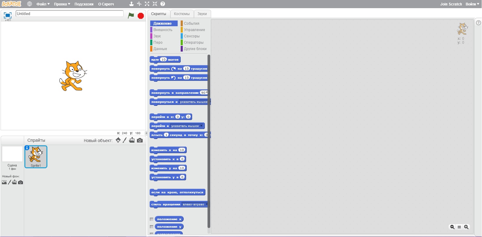Reset scripts area zoom
Screen dimensions: 482x237
tap(459, 227)
